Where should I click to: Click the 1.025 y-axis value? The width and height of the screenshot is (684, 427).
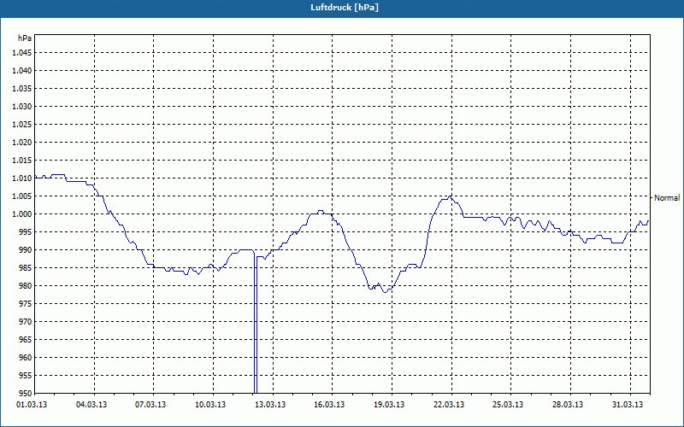coord(21,124)
